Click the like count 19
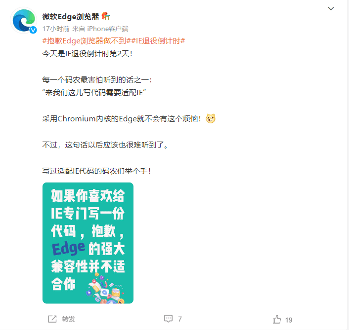 tap(289, 320)
